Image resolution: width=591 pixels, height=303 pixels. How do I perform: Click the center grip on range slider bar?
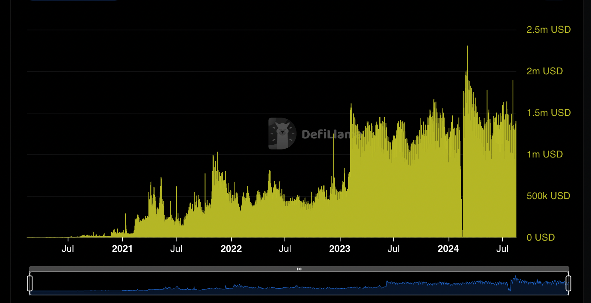click(x=299, y=269)
